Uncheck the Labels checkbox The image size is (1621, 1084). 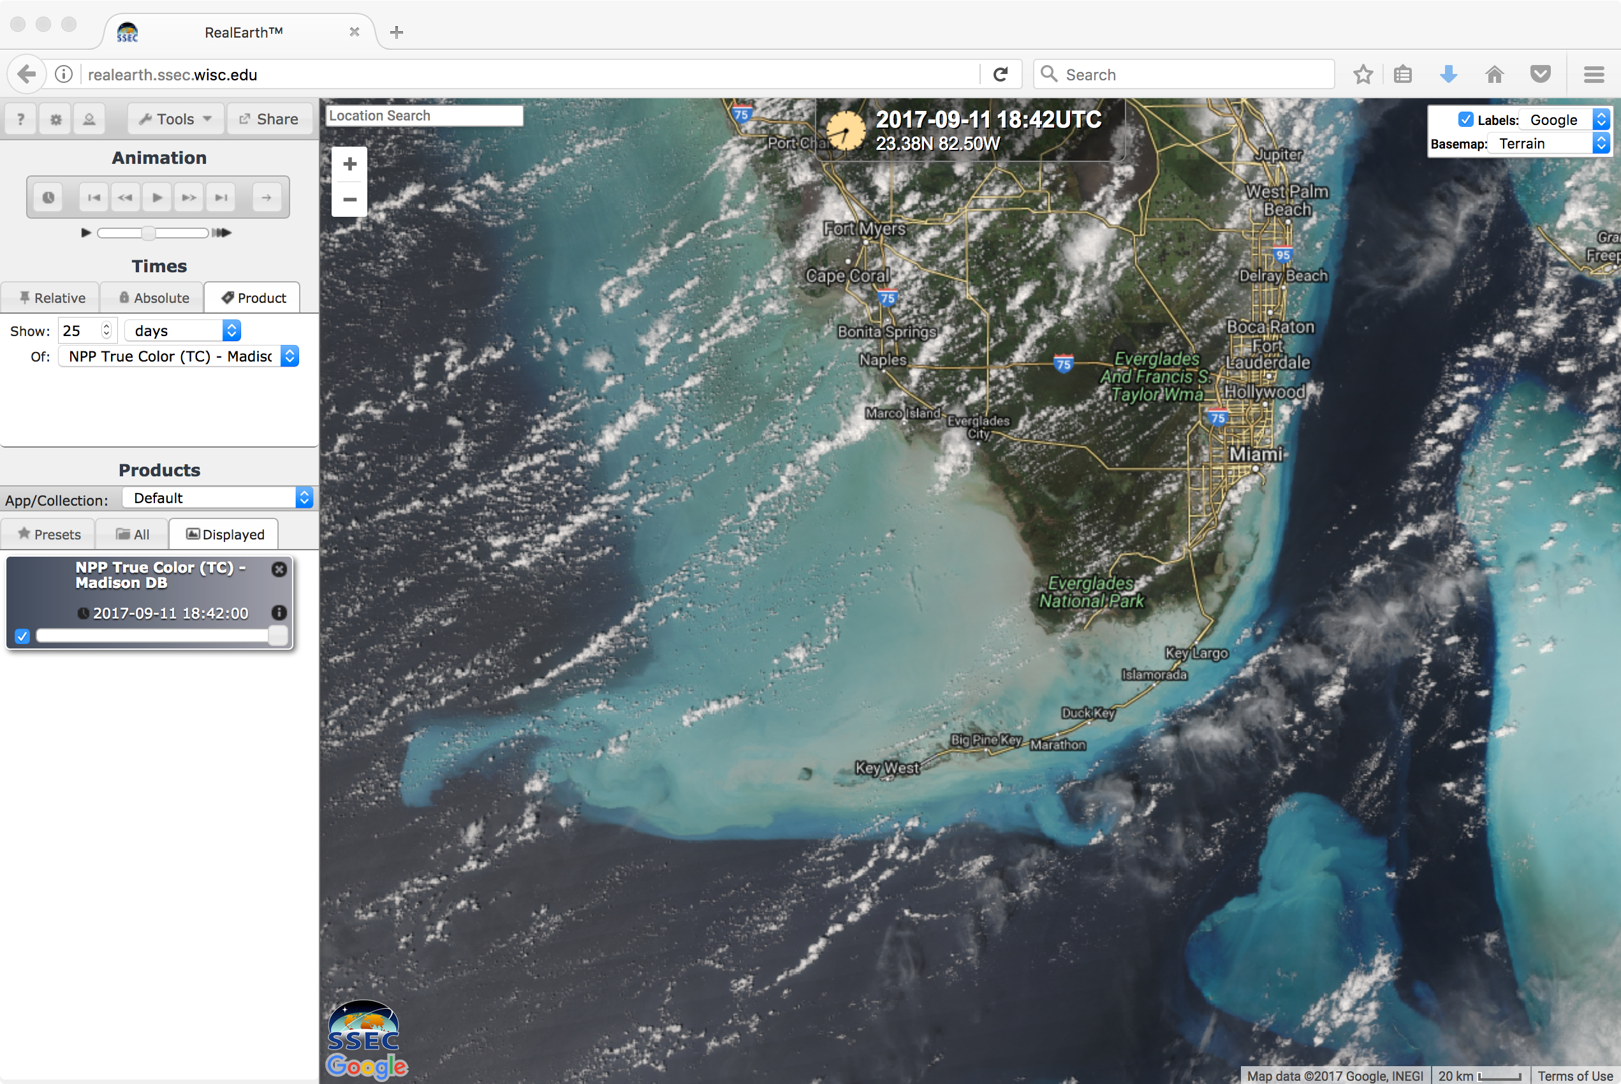point(1465,120)
